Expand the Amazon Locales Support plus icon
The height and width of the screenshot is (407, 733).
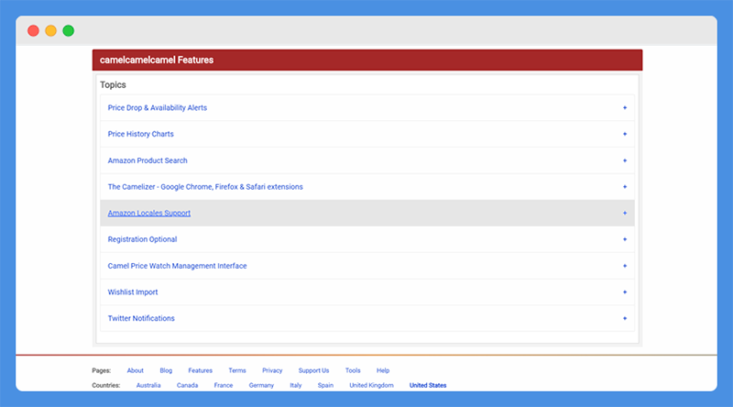[x=625, y=213]
